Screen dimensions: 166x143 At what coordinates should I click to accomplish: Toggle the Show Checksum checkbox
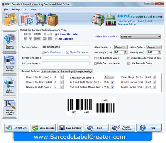68,52
